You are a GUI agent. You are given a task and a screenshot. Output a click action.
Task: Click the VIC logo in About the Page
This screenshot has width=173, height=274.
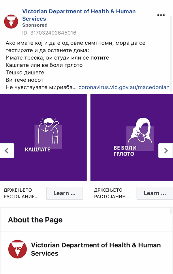18,249
